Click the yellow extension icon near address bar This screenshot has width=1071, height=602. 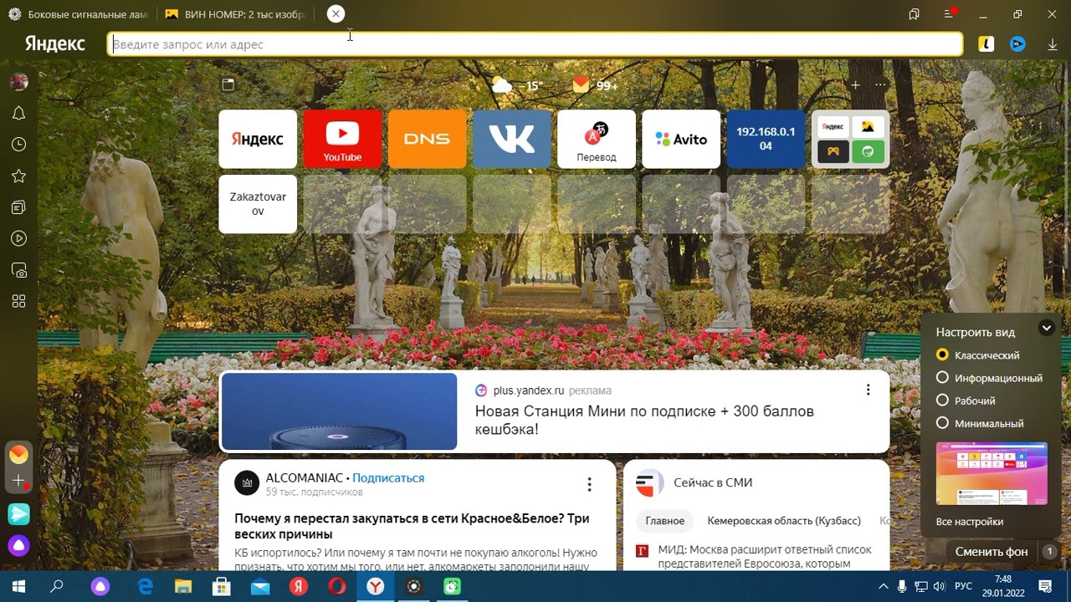[986, 44]
